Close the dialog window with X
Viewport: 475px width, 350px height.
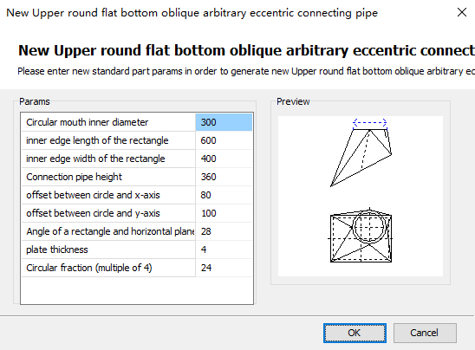tap(462, 12)
